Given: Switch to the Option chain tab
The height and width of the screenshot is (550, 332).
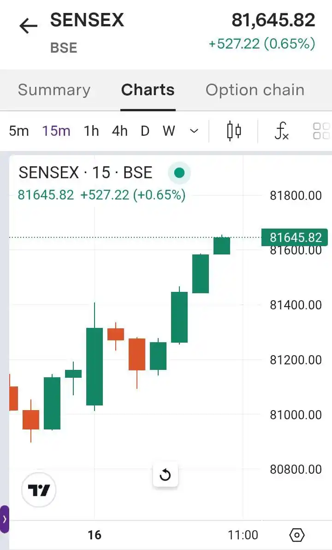Looking at the screenshot, I should (255, 90).
